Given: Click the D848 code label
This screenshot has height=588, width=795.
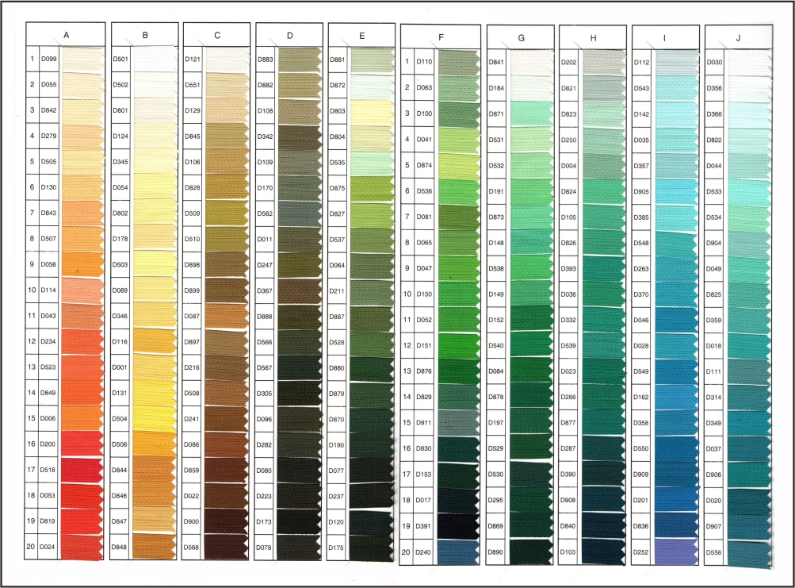Looking at the screenshot, I should [x=120, y=548].
